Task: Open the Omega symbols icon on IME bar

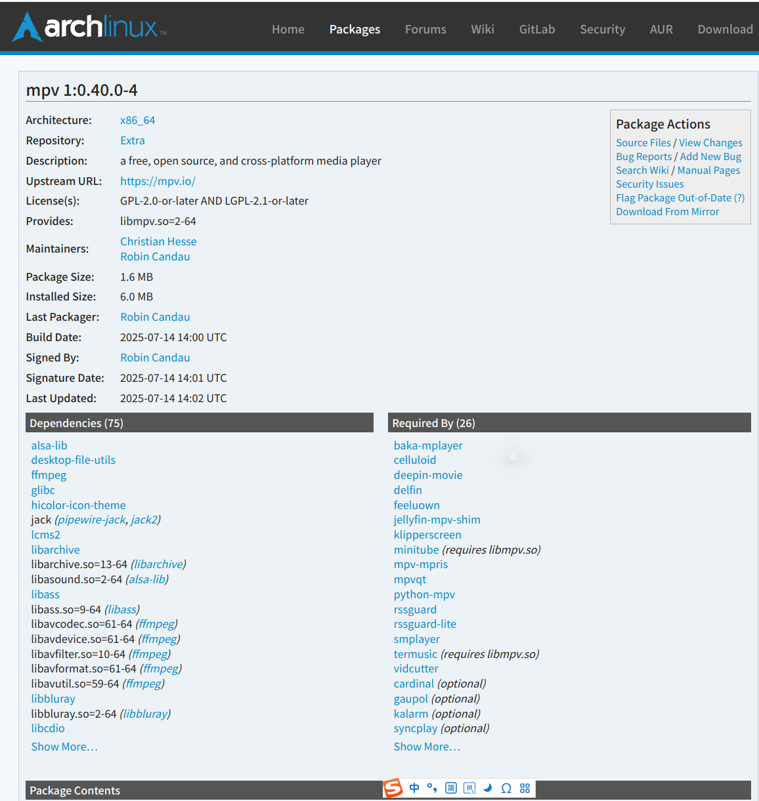Action: click(x=506, y=788)
